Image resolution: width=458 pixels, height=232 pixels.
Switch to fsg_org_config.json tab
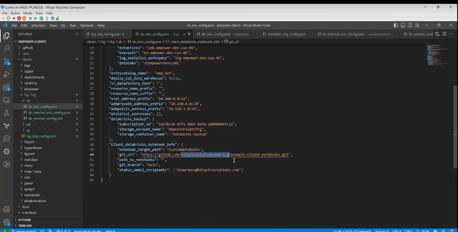(x=107, y=34)
